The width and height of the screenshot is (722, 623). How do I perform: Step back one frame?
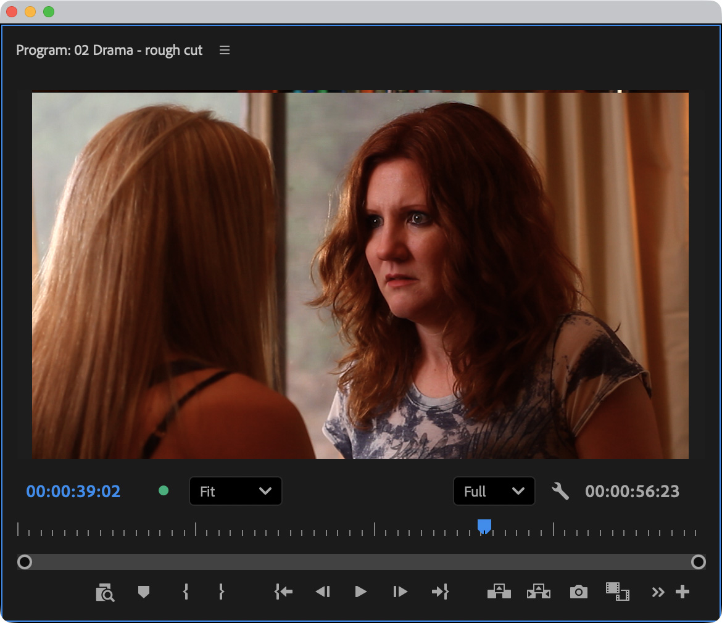tap(323, 592)
